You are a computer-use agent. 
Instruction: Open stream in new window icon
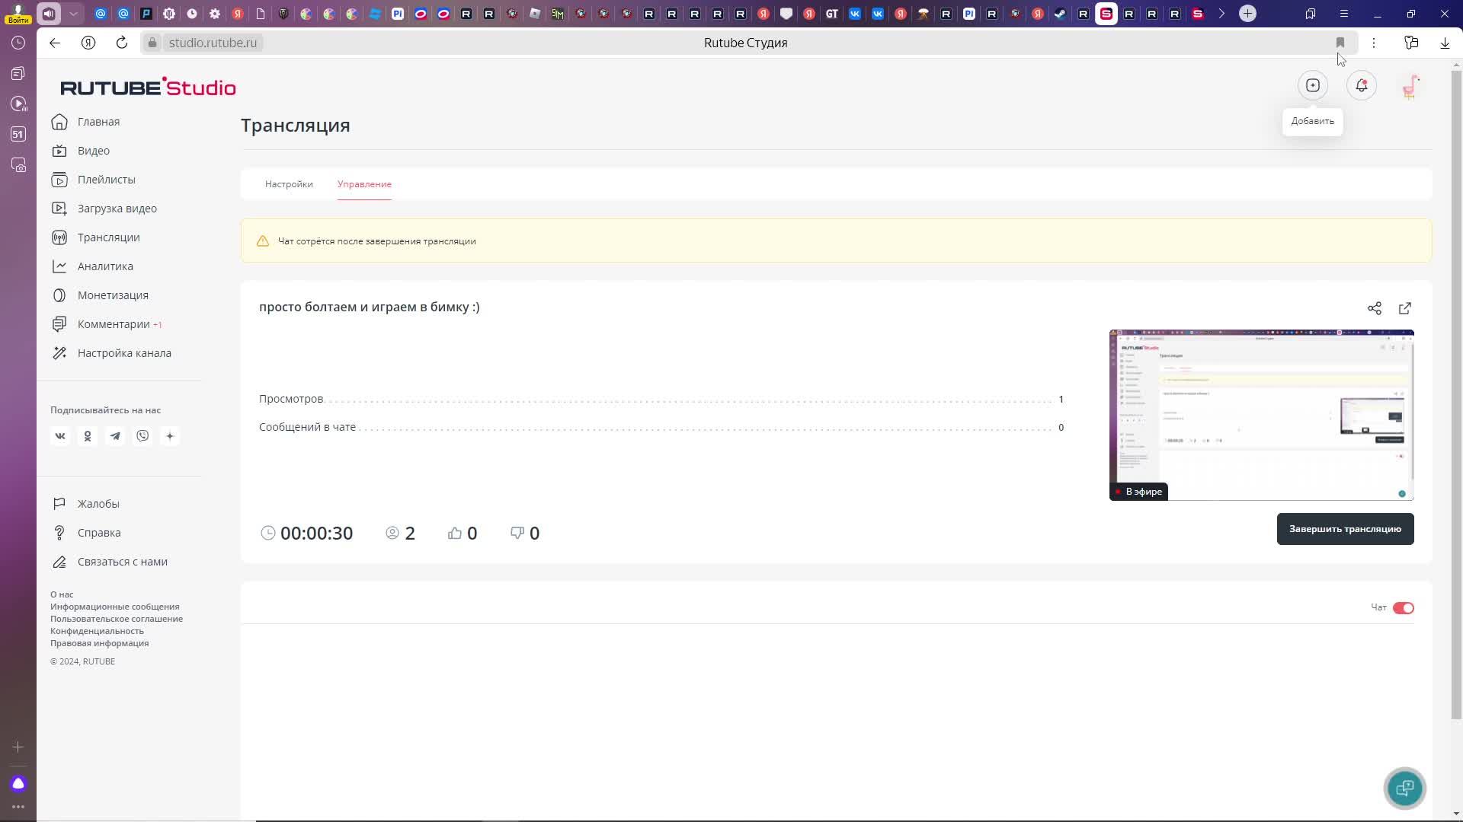click(1405, 308)
